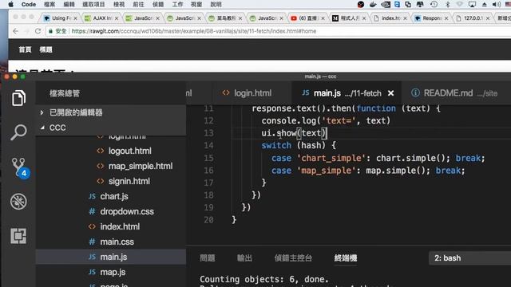Click the Chrome address bar URL

coord(193,31)
